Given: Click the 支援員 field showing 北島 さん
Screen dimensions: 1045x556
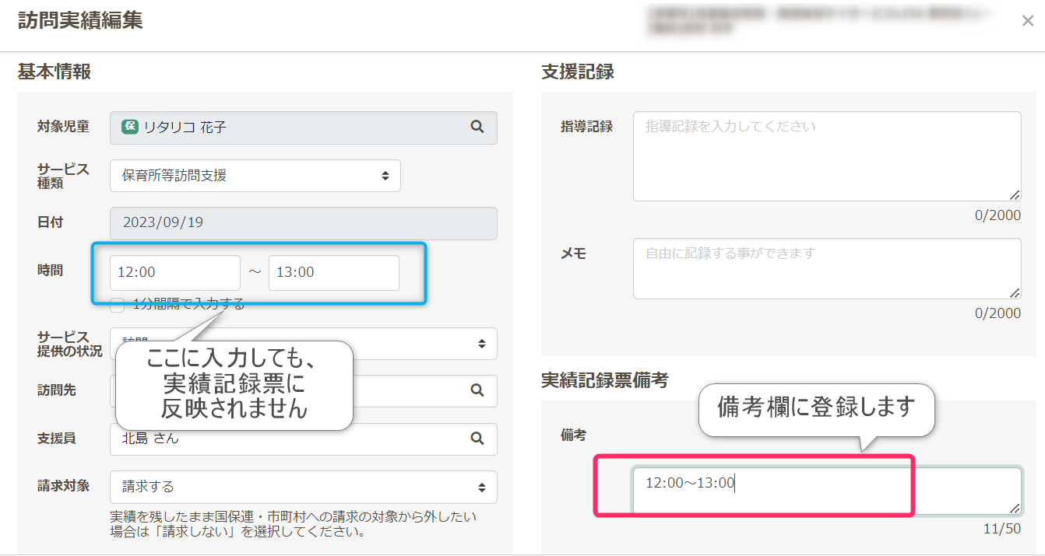Looking at the screenshot, I should click(x=288, y=439).
